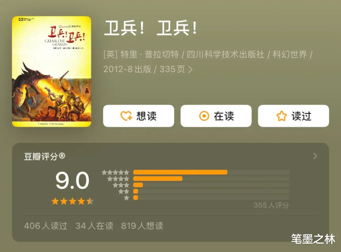Open rating details chevron in 豆瓣评分 card
341x252 pixels.
(315, 156)
